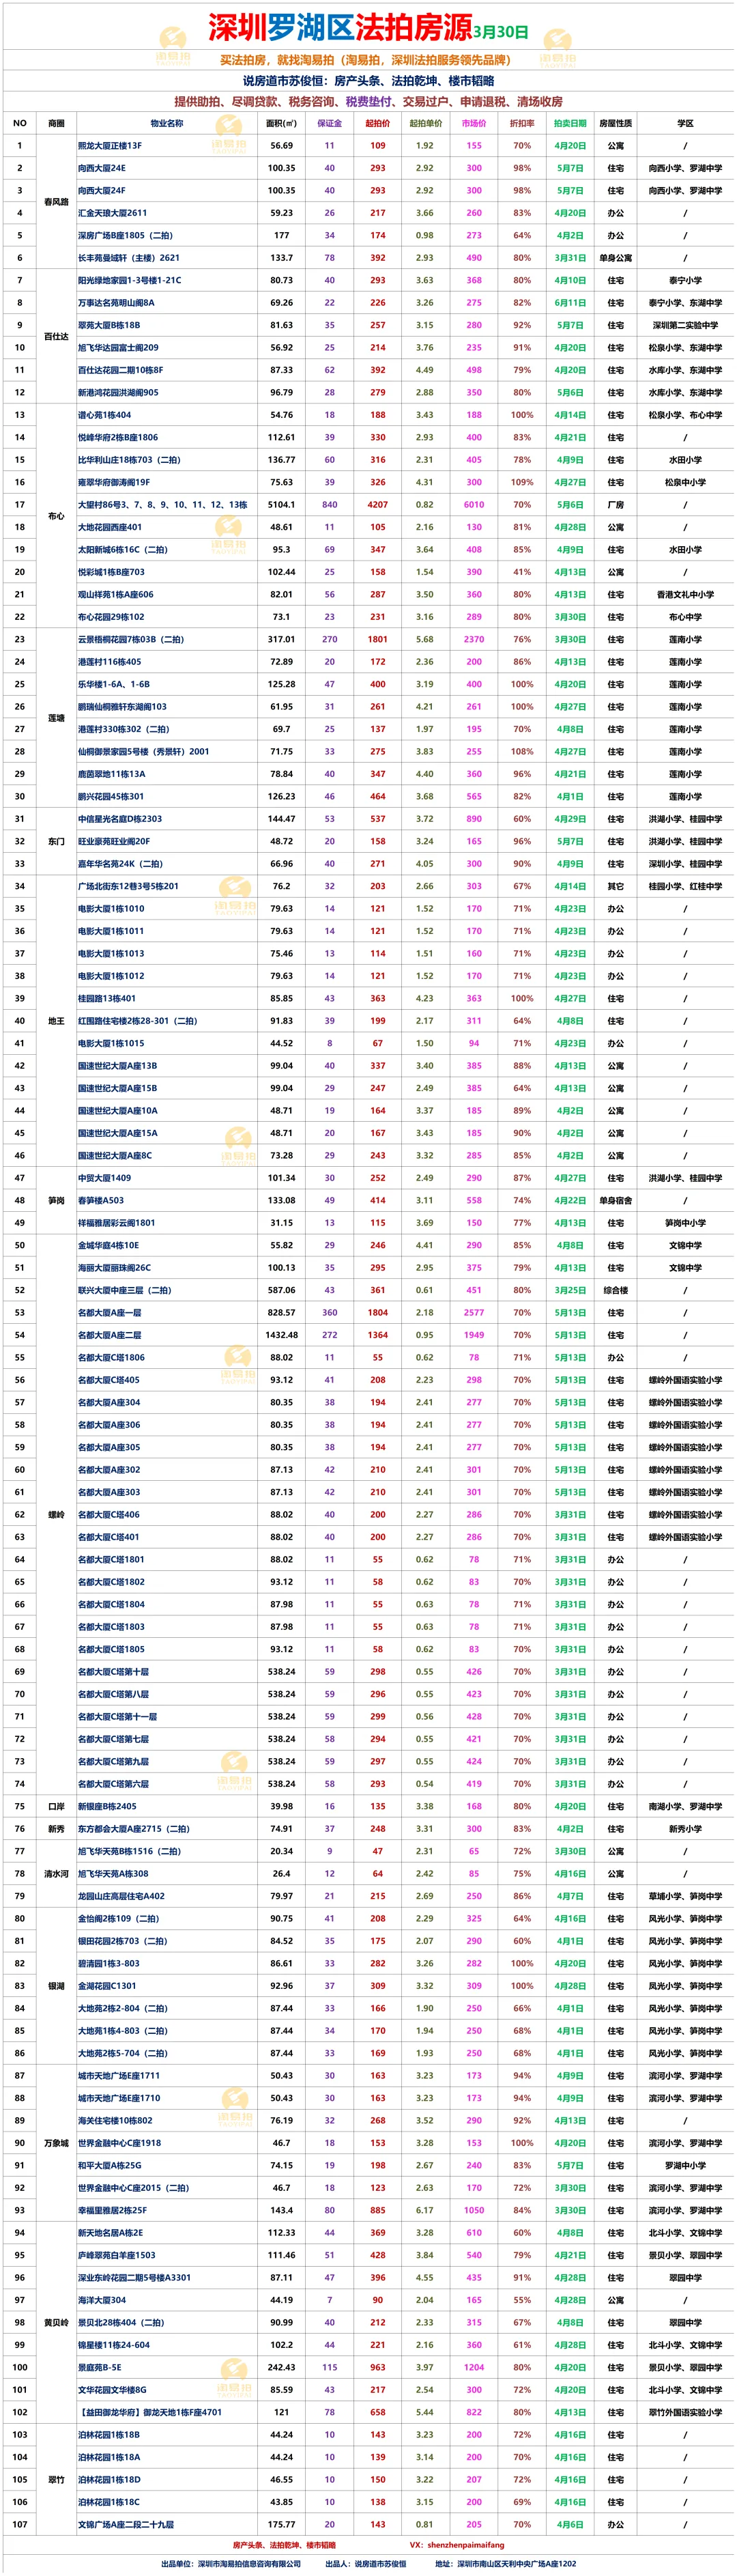Screen dimensions: 737x2576
Task: Select property 龙园山庄高层住宅A402
Action: tap(121, 1896)
